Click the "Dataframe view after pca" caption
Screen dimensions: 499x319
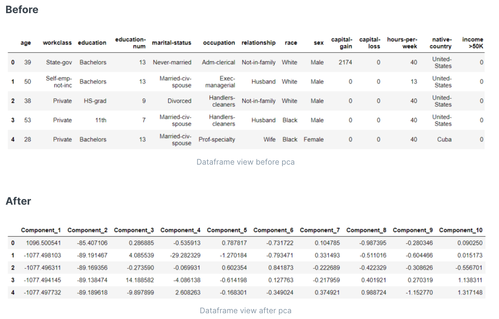point(245,311)
